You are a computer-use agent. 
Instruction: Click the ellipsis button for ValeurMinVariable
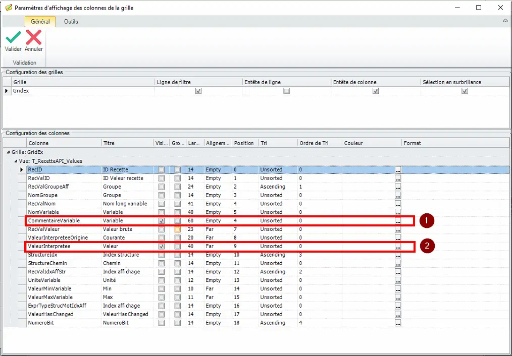pyautogui.click(x=398, y=289)
